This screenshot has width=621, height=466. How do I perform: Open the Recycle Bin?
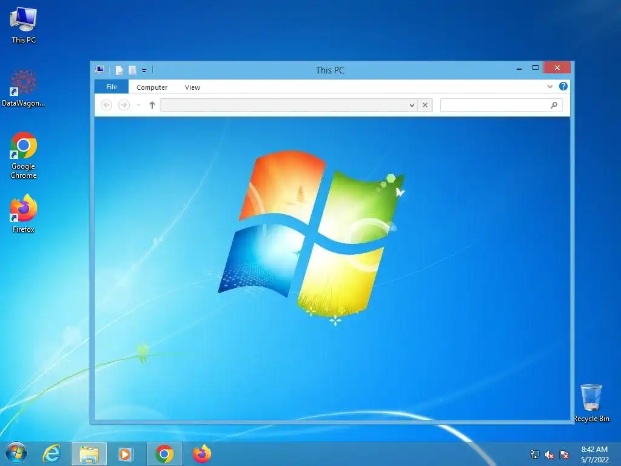591,403
